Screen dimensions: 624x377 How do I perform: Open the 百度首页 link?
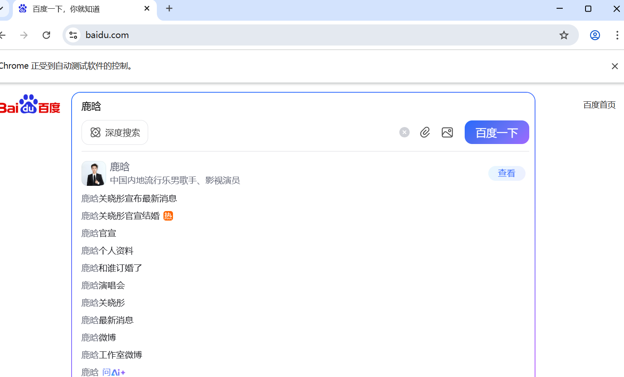coord(599,105)
